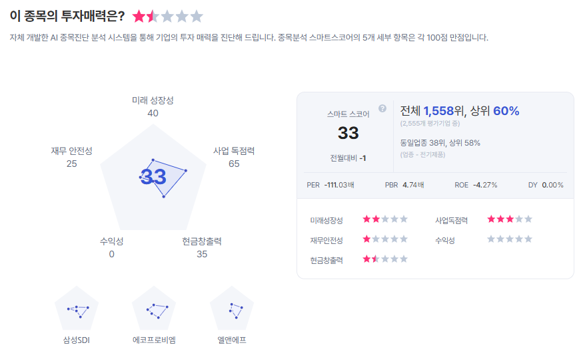The height and width of the screenshot is (355, 585).
Task: Click the 미래성장성 star rating in score panel
Action: click(x=384, y=219)
